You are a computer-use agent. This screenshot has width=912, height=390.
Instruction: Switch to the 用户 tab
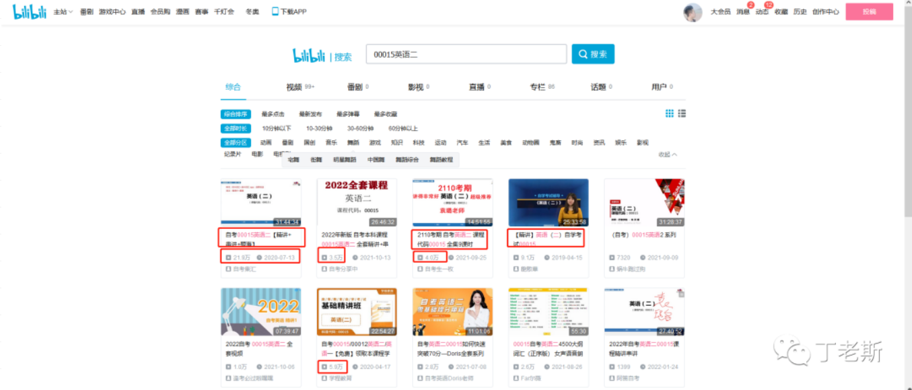click(x=662, y=87)
